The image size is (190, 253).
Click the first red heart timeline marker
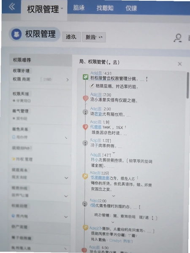pyautogui.click(x=86, y=98)
